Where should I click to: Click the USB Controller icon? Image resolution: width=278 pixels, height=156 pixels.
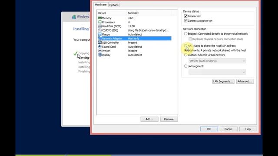point(100,42)
